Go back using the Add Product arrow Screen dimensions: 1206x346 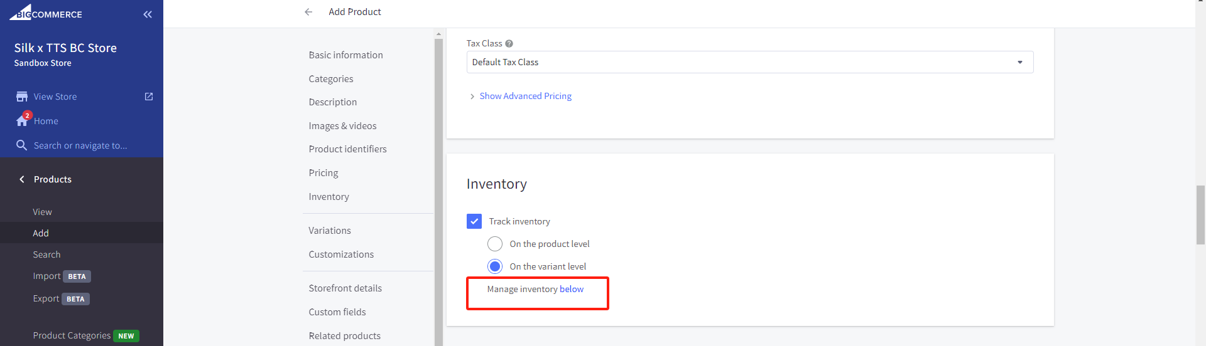(x=308, y=12)
